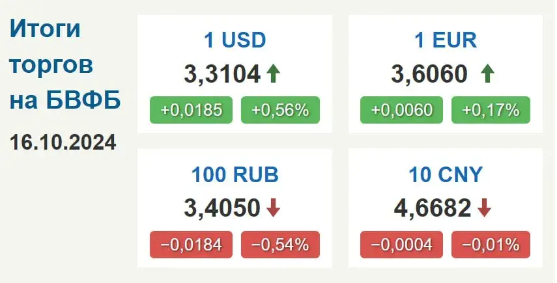Click the −0,54% RUB percent badge
The width and height of the screenshot is (557, 283).
(x=281, y=245)
